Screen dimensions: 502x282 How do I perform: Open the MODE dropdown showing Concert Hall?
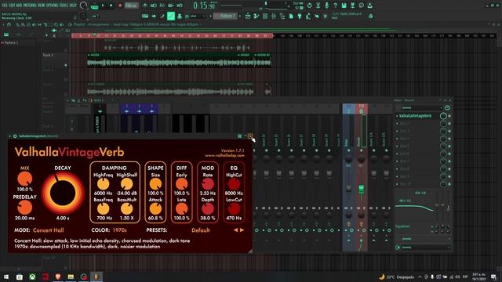(49, 230)
